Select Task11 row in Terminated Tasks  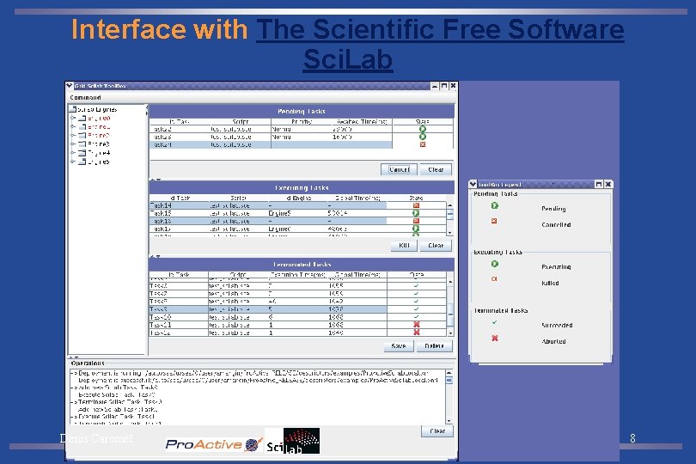point(298,325)
